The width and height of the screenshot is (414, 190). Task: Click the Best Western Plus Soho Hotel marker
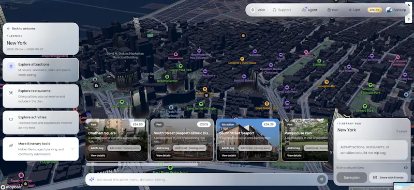[199, 51]
